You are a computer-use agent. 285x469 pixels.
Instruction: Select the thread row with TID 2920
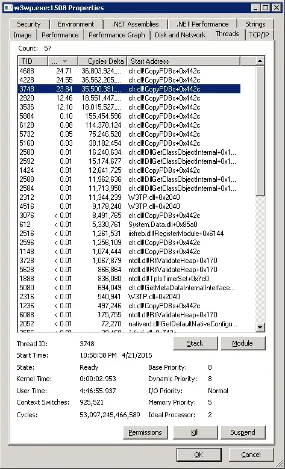click(x=129, y=98)
